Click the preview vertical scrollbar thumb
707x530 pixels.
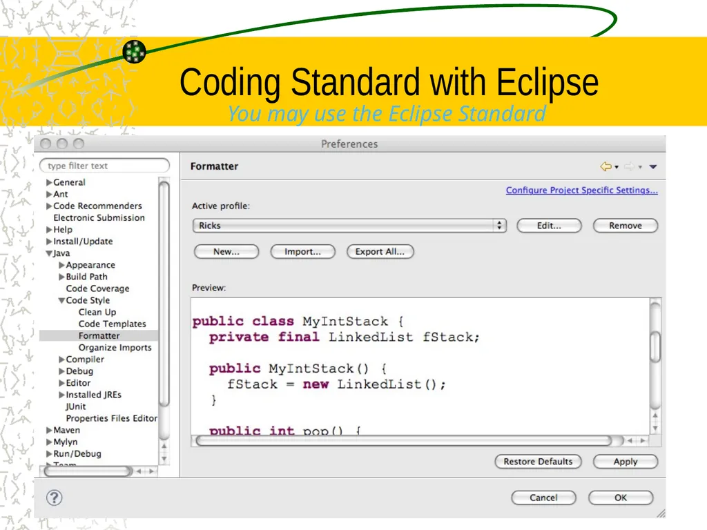point(655,346)
